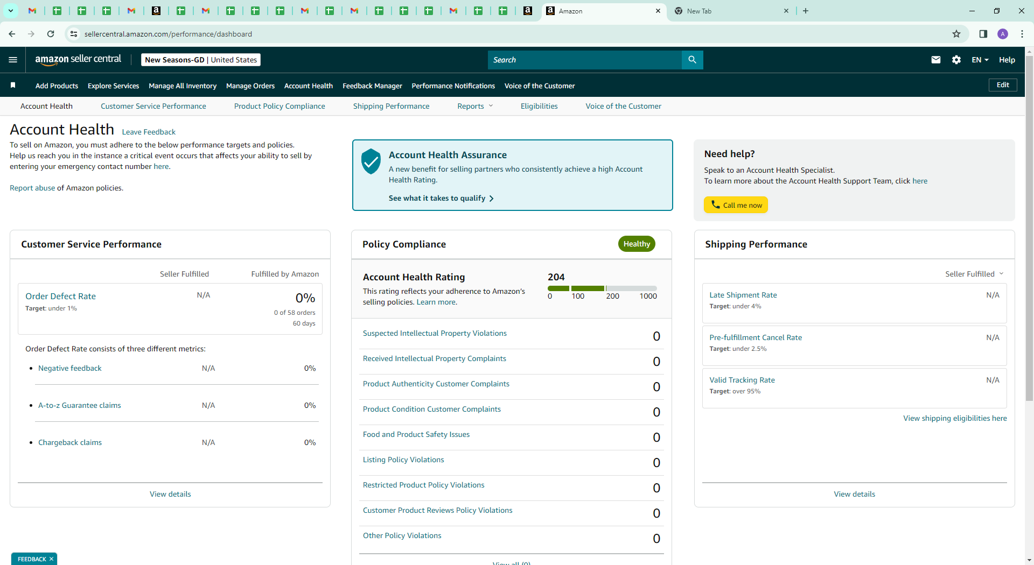Expand See what it takes to qualify

coord(441,198)
